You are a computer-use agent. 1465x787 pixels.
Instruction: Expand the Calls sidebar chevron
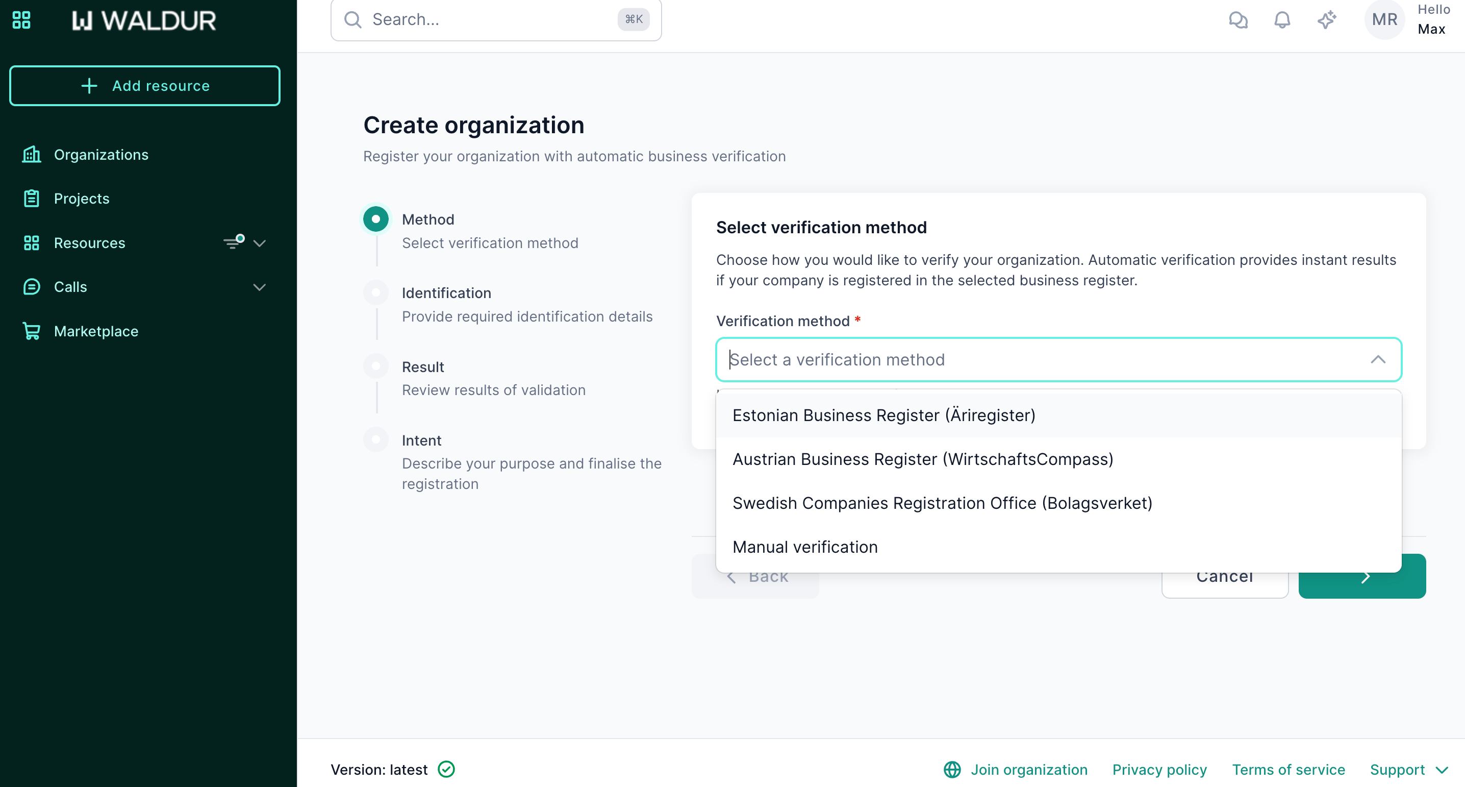(x=259, y=287)
